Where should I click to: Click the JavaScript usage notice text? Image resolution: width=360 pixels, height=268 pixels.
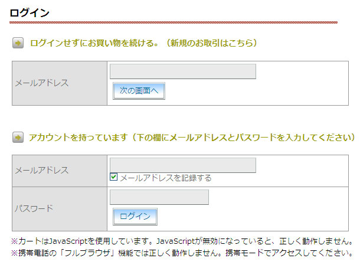pos(182,241)
